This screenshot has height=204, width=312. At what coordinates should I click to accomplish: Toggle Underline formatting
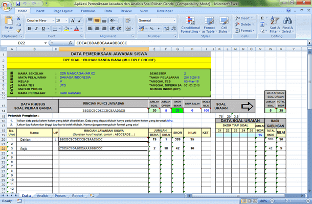43,29
